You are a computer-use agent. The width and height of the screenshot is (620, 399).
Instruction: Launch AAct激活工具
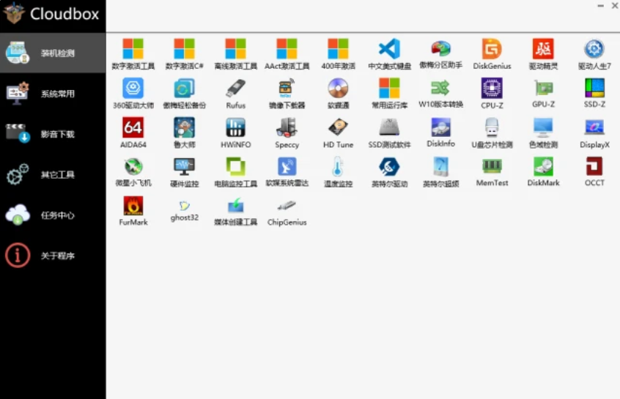point(287,54)
